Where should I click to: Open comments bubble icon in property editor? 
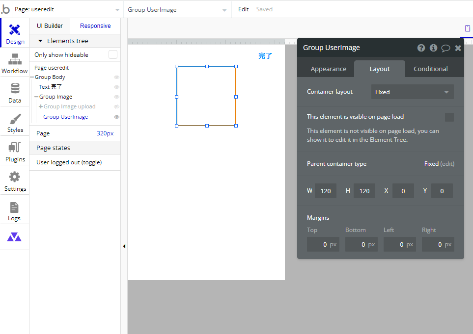[x=445, y=48]
